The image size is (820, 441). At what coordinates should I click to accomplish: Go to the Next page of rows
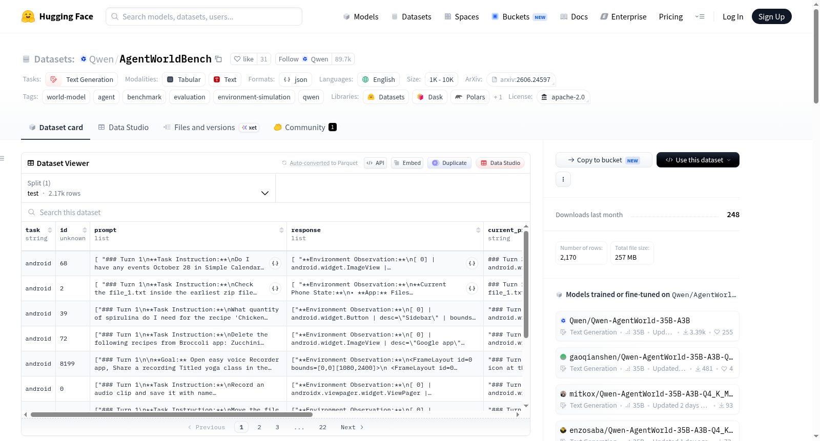352,427
